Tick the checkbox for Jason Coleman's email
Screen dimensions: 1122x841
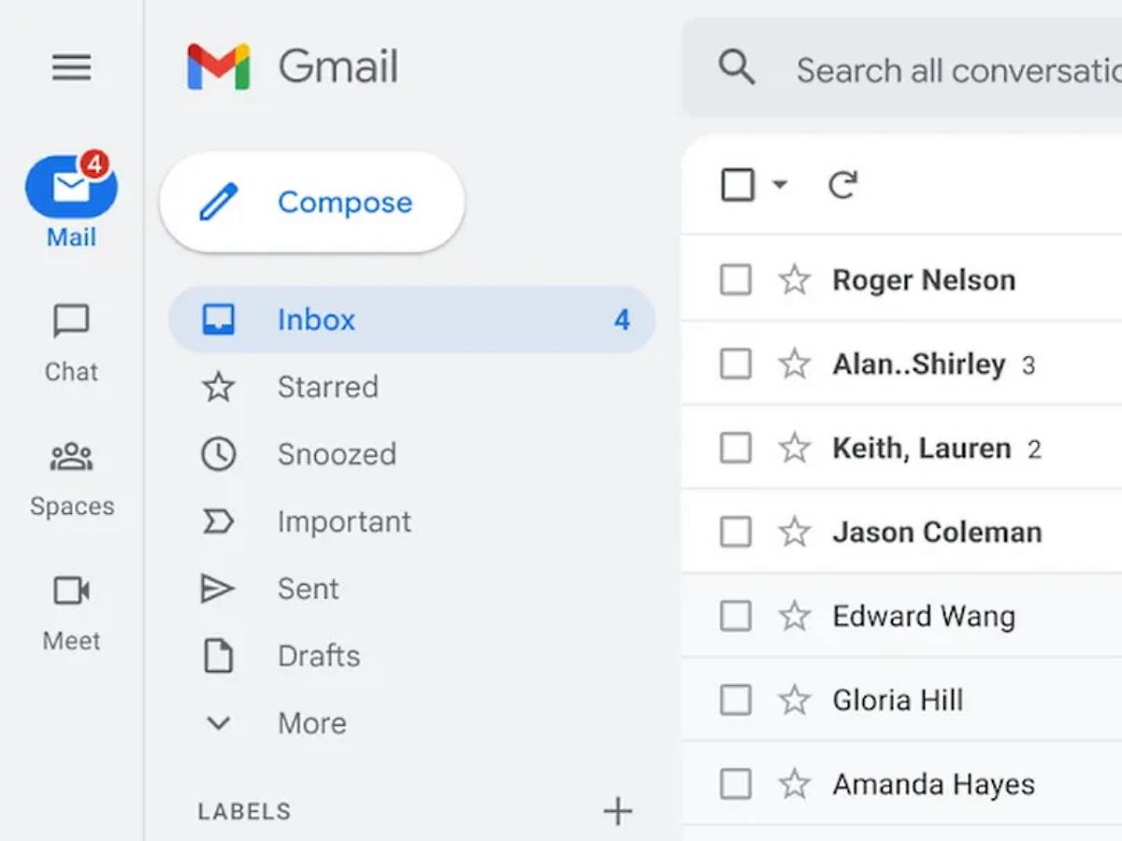coord(736,532)
